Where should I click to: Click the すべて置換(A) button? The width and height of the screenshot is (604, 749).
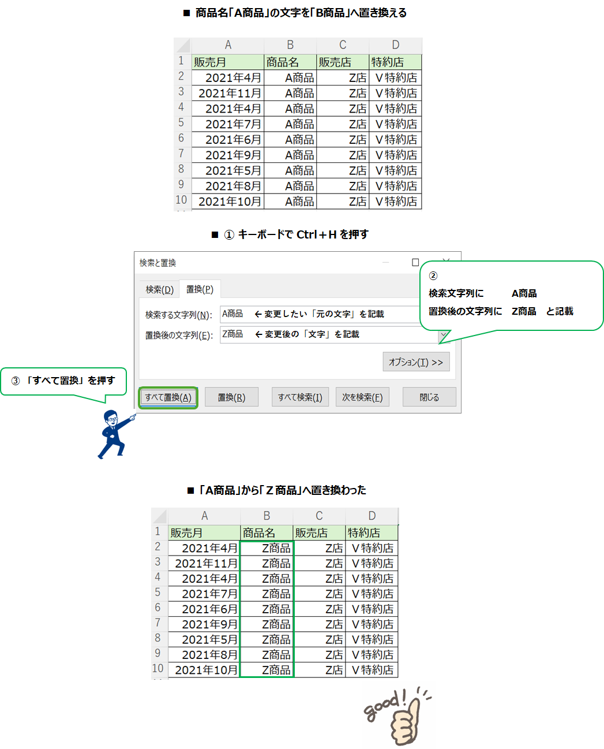(168, 397)
